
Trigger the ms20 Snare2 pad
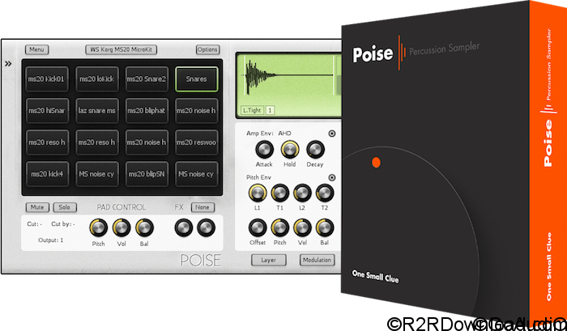[147, 79]
